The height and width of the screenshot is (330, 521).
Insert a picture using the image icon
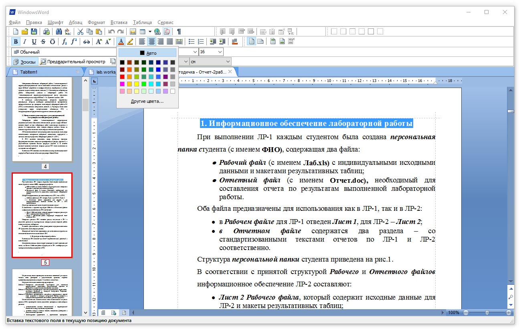(133, 32)
